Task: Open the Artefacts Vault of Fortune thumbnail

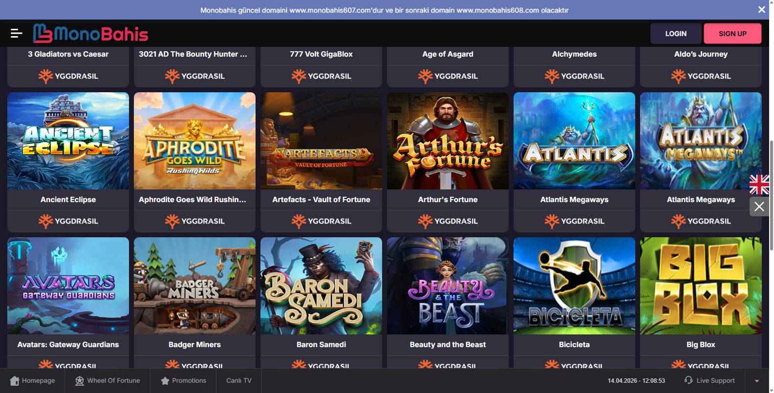Action: point(322,141)
